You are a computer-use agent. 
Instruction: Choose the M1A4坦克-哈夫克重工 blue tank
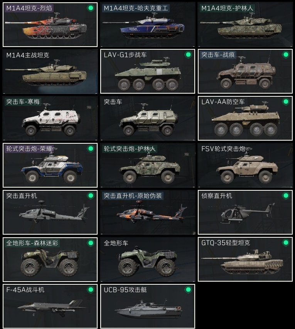(x=148, y=25)
